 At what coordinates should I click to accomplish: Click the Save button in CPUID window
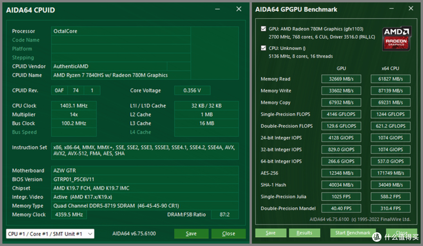(191, 234)
